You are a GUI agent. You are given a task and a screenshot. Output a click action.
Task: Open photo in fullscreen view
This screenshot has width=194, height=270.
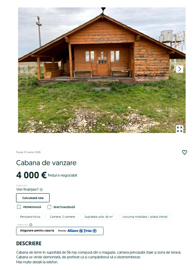[180, 129]
